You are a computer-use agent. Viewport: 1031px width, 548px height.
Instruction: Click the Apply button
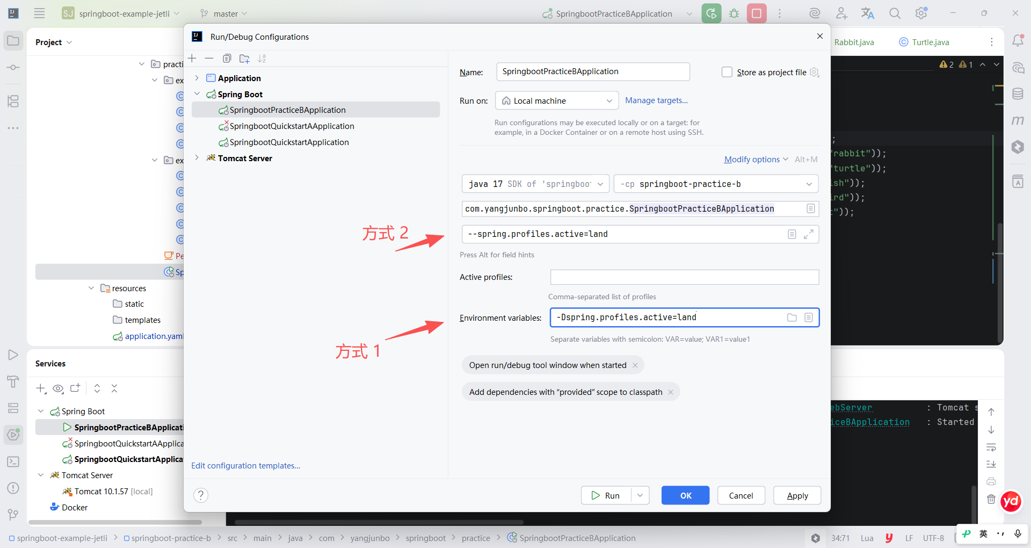pyautogui.click(x=797, y=495)
